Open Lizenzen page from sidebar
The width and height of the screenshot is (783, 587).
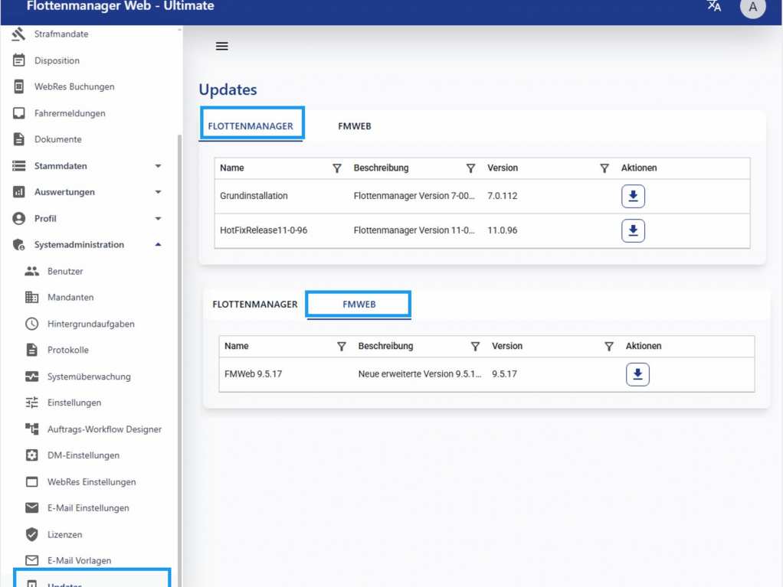tap(64, 535)
